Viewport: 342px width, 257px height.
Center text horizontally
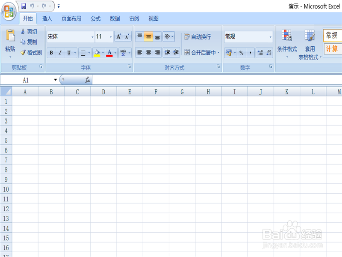(148, 52)
